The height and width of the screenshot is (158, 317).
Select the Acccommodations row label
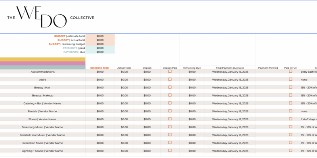point(43,72)
